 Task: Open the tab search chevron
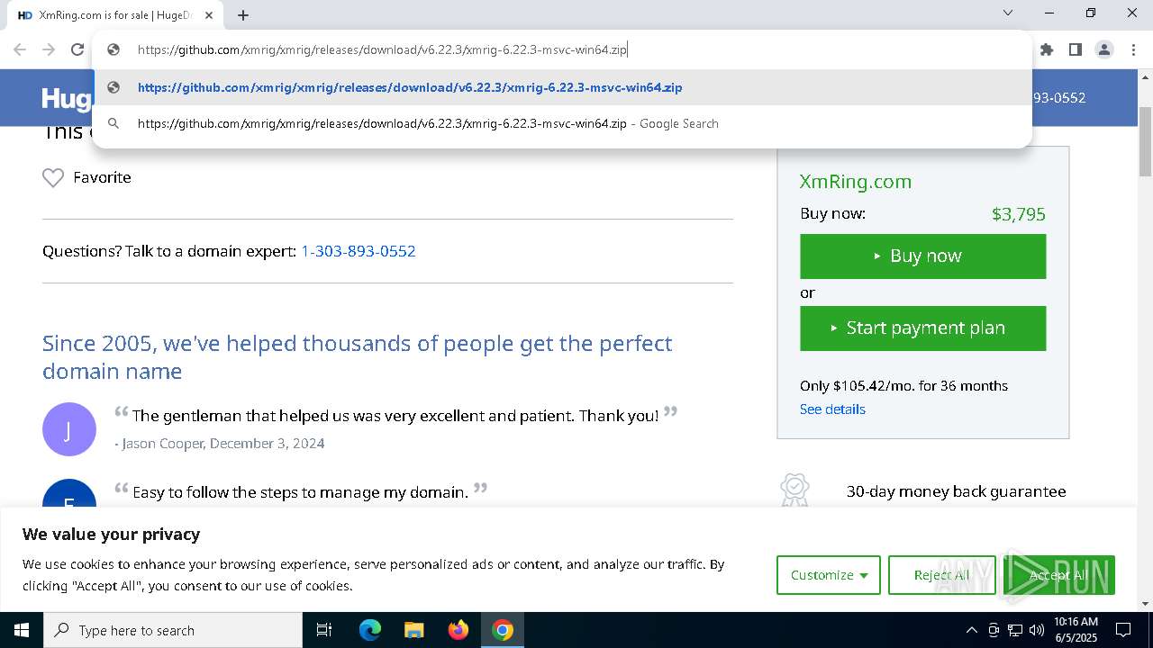point(1008,13)
